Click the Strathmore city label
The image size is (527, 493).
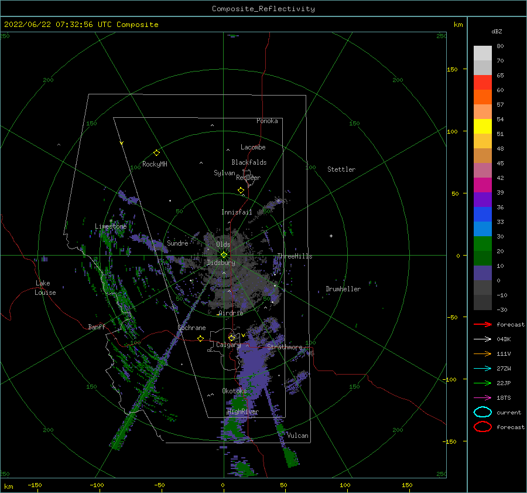(285, 347)
